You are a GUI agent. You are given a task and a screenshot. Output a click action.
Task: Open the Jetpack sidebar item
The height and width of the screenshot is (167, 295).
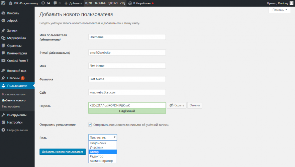click(12, 20)
